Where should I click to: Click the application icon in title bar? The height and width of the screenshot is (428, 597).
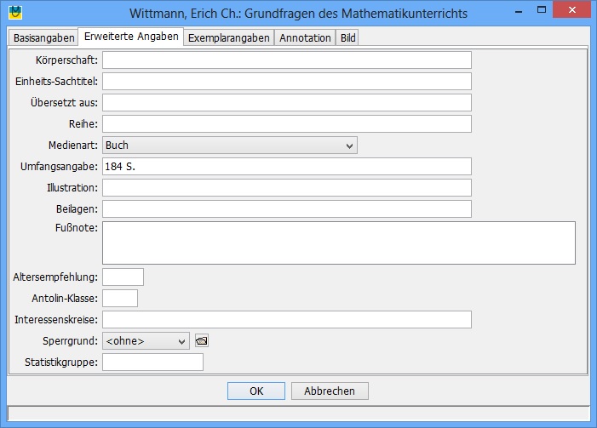point(14,14)
